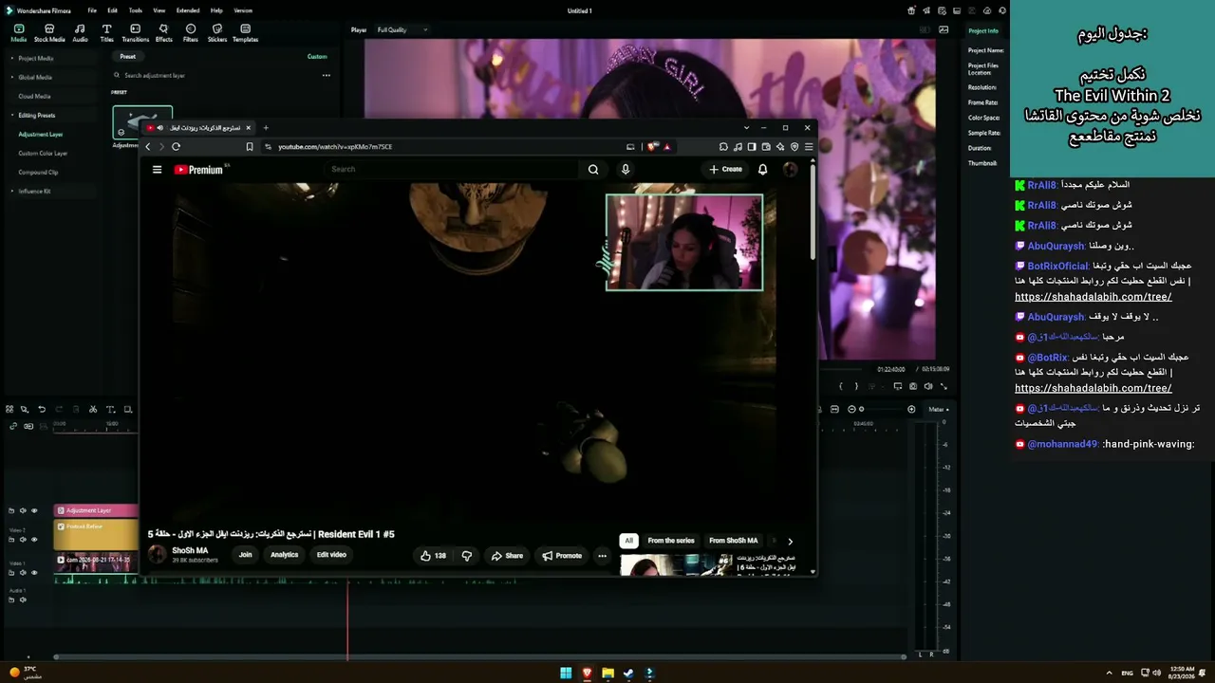Open the Meter dropdown above the audio meter
The height and width of the screenshot is (683, 1215).
pos(938,409)
